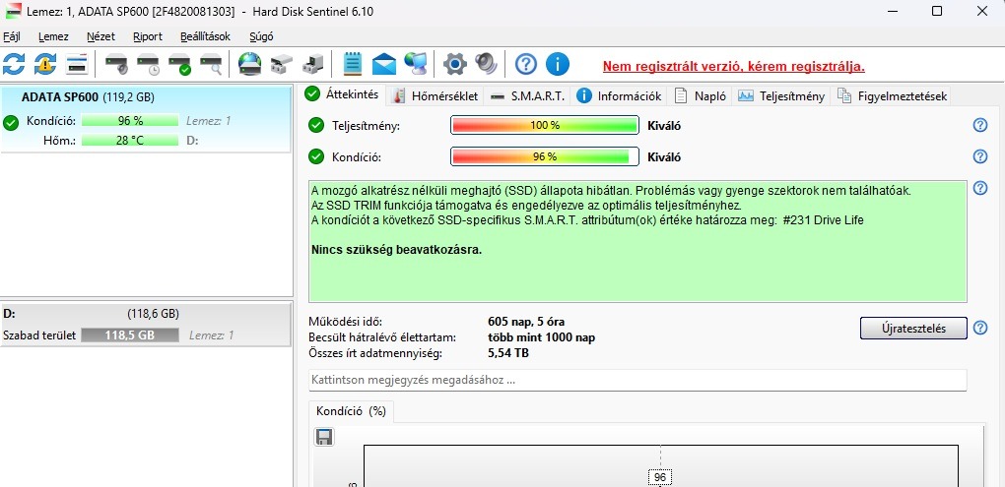
Task: Click the blue e-mail envelope icon
Action: 384,64
